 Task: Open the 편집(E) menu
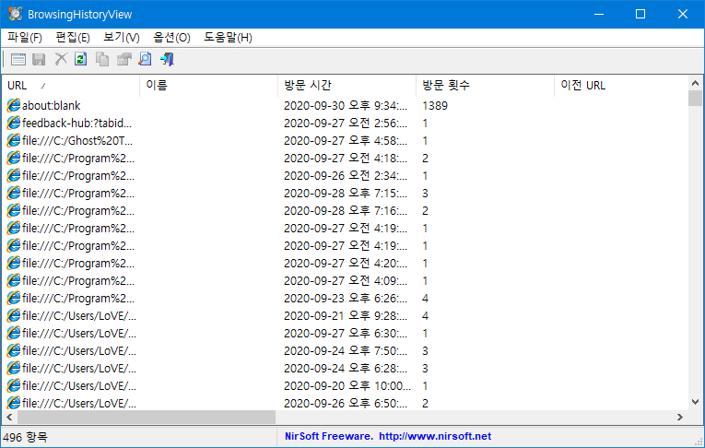tap(73, 37)
